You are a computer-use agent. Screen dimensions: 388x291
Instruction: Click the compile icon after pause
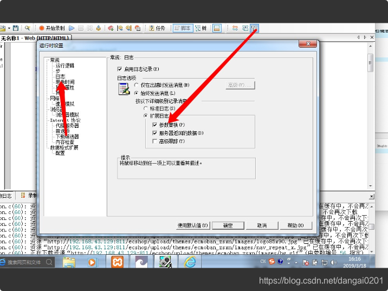[99, 28]
